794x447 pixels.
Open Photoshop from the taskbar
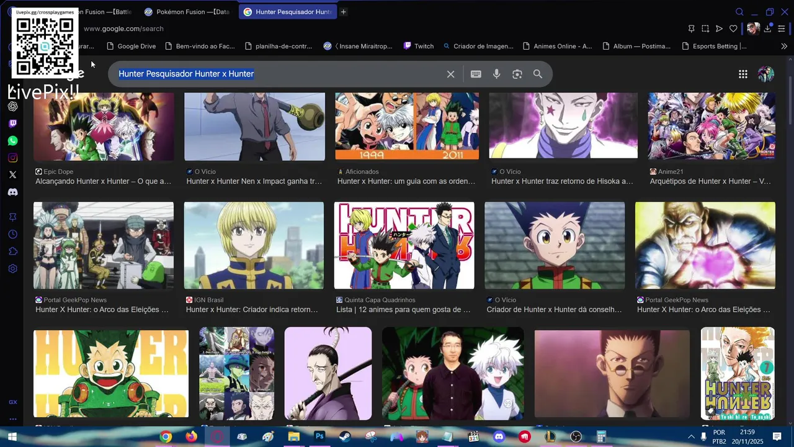319,437
